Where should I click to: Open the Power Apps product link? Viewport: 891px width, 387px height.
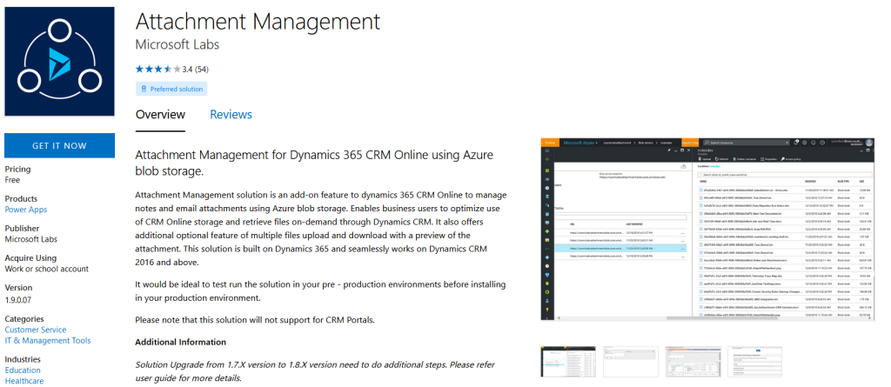(x=26, y=210)
